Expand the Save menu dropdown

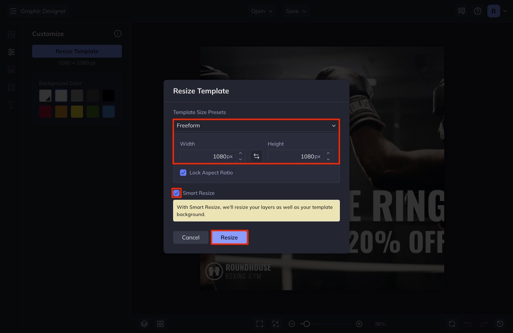295,11
